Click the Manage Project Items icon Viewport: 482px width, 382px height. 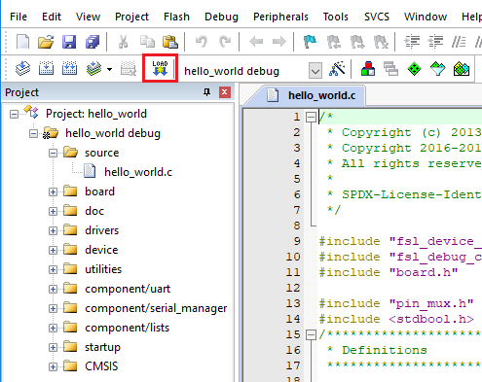coord(368,69)
